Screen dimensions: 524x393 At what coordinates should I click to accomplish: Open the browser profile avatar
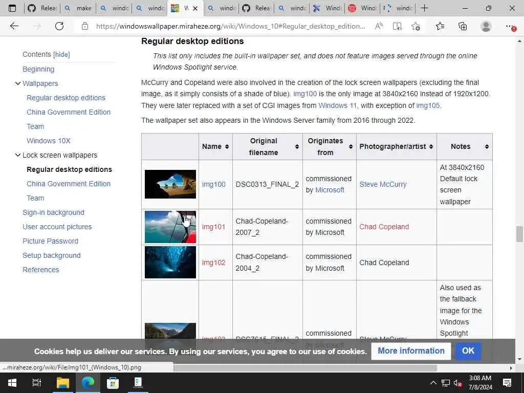[x=486, y=26]
